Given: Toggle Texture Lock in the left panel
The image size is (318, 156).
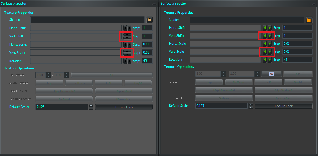Looking at the screenshot, I should pyautogui.click(x=123, y=107).
